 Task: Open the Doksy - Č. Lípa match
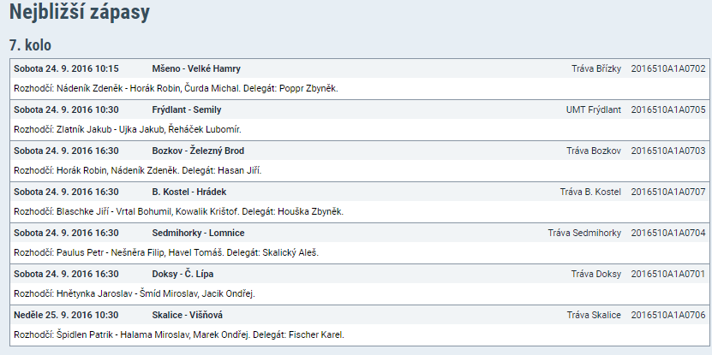(x=182, y=274)
